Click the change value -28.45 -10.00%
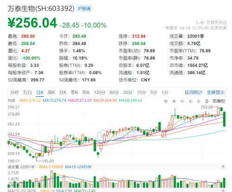Viewport: 232px width, 192px height. (x=83, y=25)
